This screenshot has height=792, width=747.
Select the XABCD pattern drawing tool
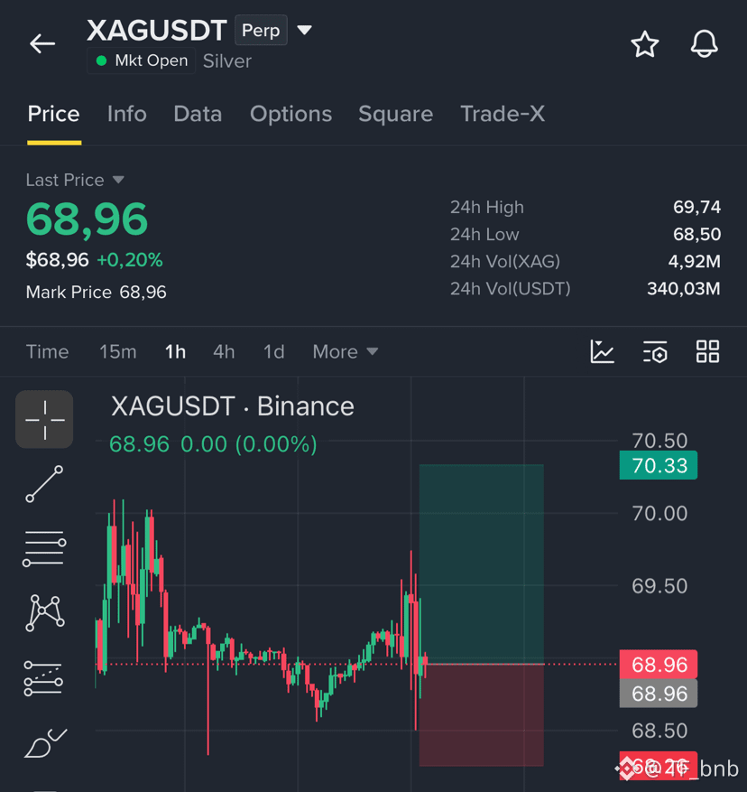point(44,613)
